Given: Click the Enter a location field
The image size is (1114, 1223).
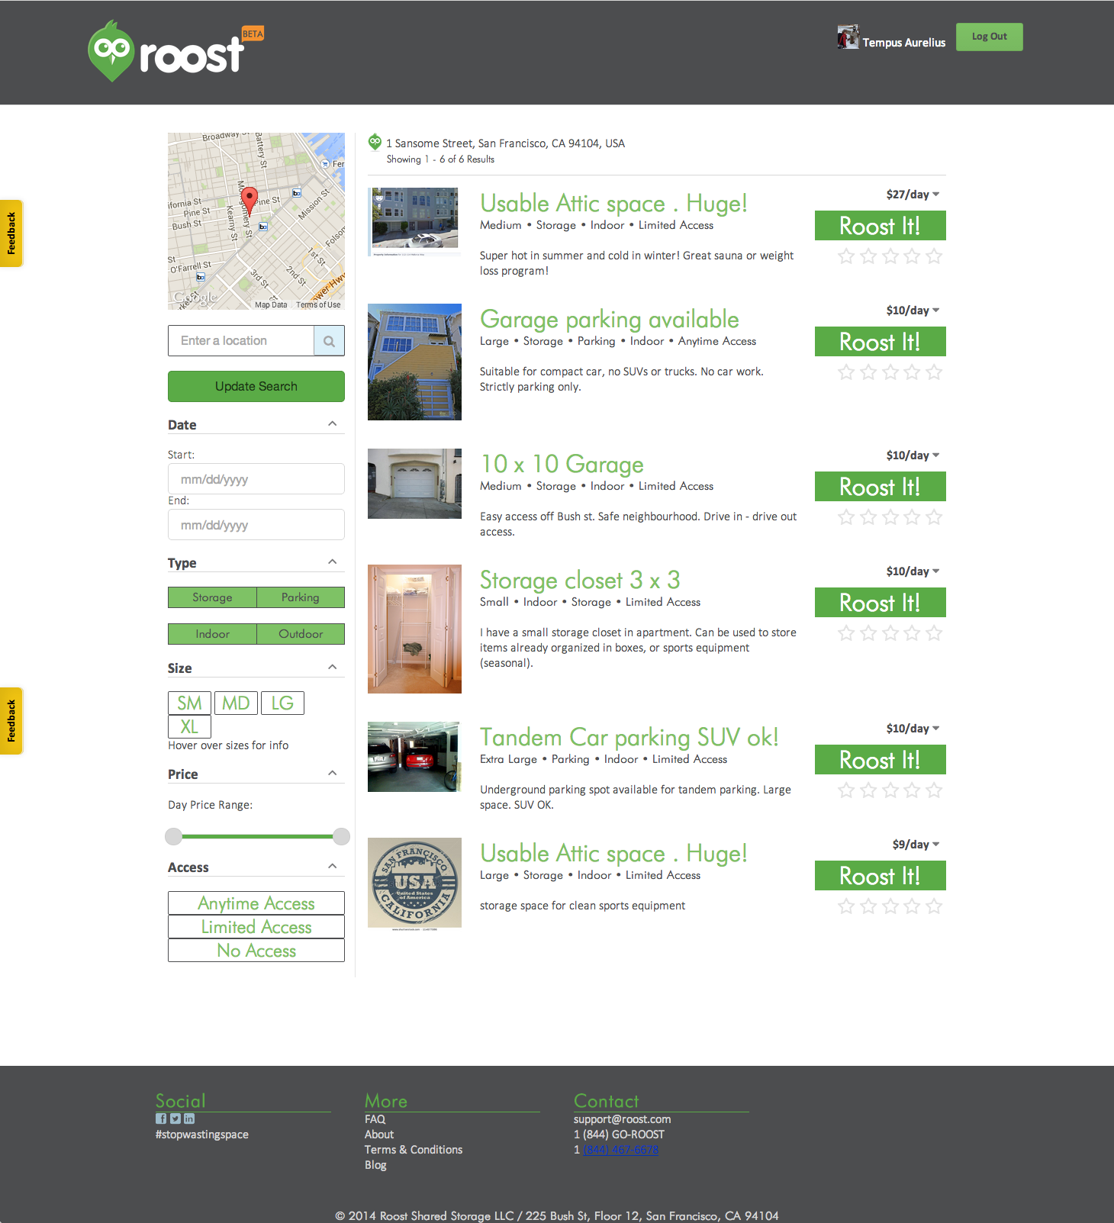Looking at the screenshot, I should point(241,341).
